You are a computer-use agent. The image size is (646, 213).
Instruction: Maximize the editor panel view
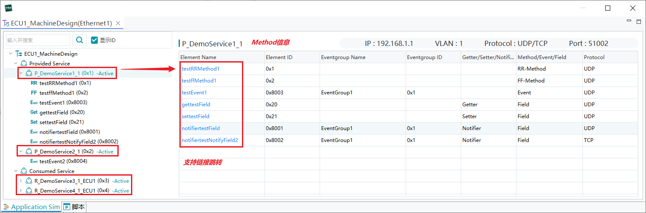(638, 21)
